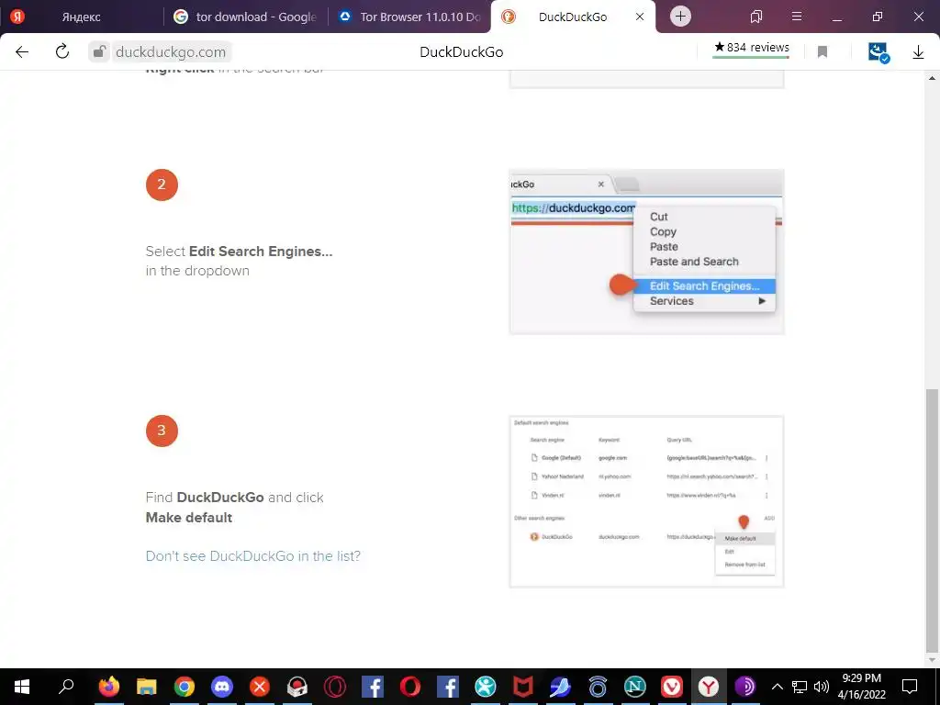
Task: Click the Edit Search Engines screenshot thumbnail
Action: pyautogui.click(x=646, y=252)
